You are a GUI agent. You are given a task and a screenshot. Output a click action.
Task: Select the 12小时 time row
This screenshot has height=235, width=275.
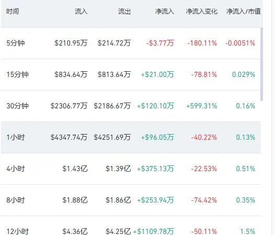pyautogui.click(x=131, y=226)
